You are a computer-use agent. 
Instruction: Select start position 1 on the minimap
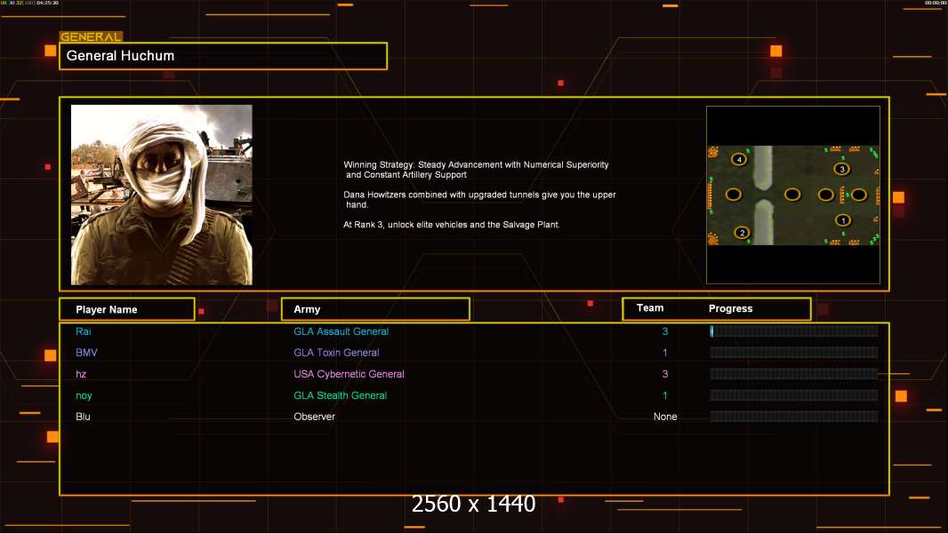(x=843, y=220)
